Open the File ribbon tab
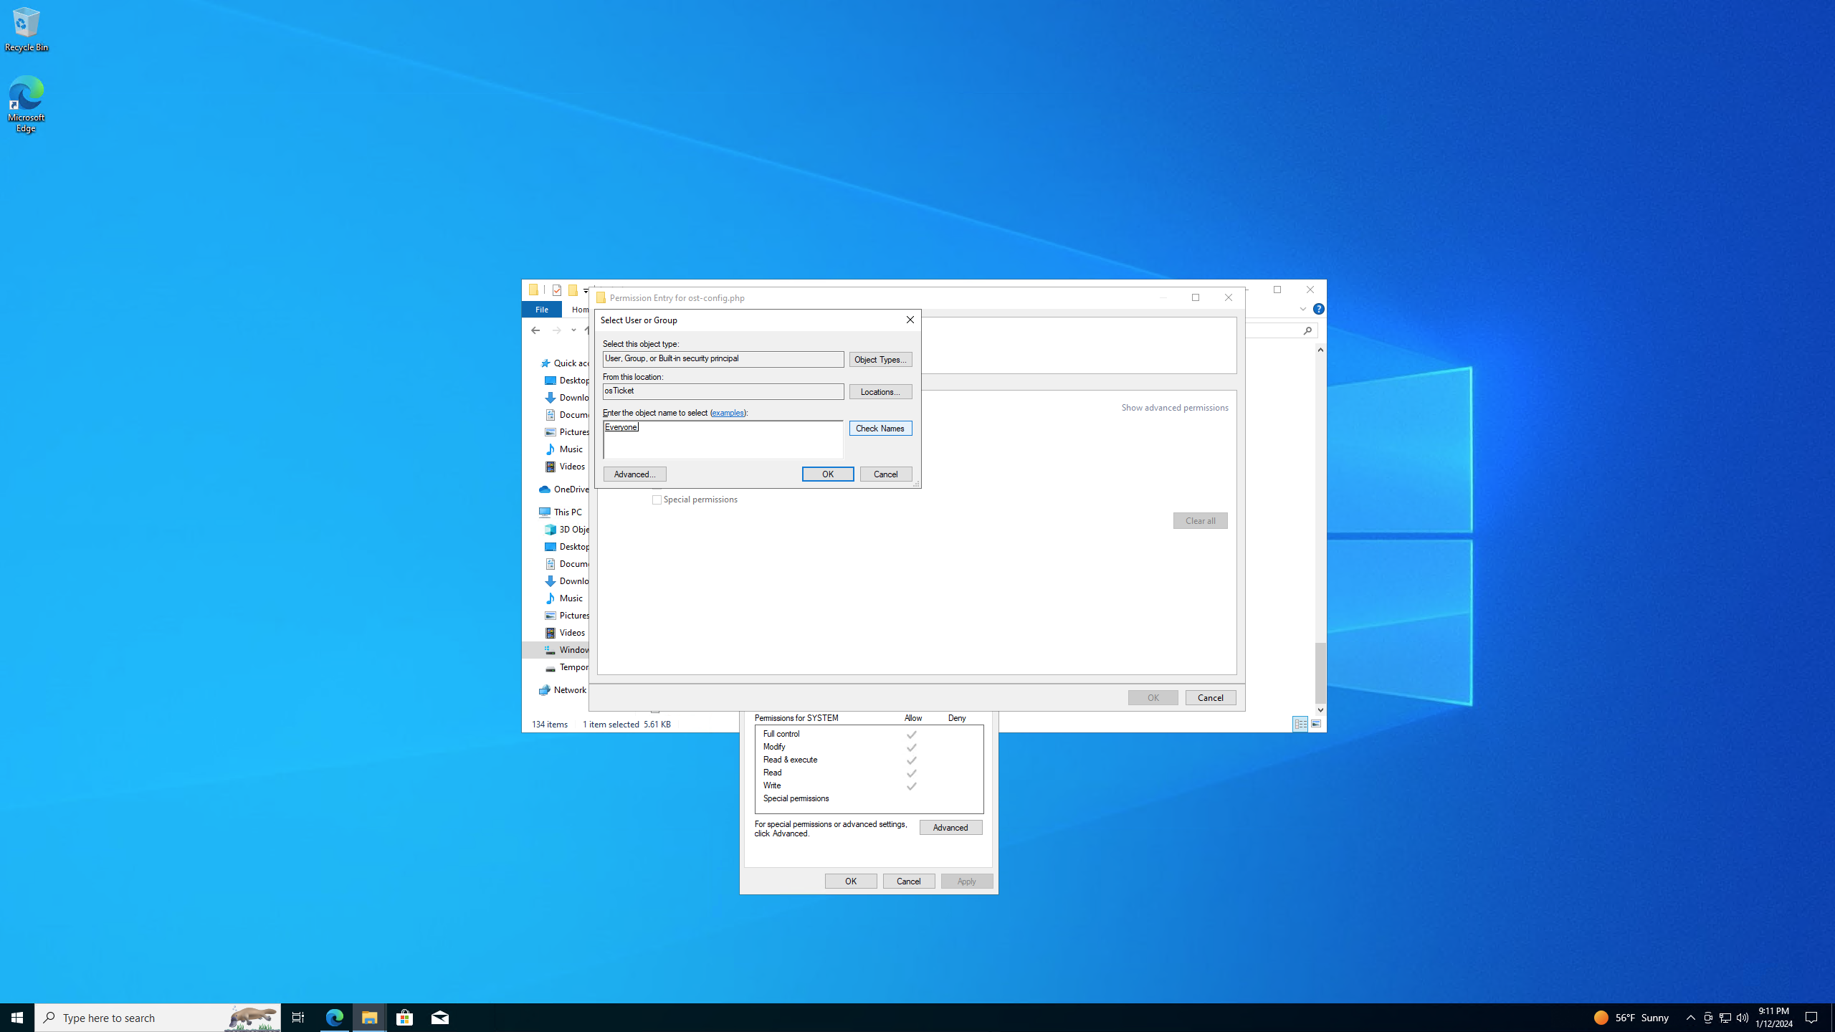The image size is (1835, 1032). [541, 309]
